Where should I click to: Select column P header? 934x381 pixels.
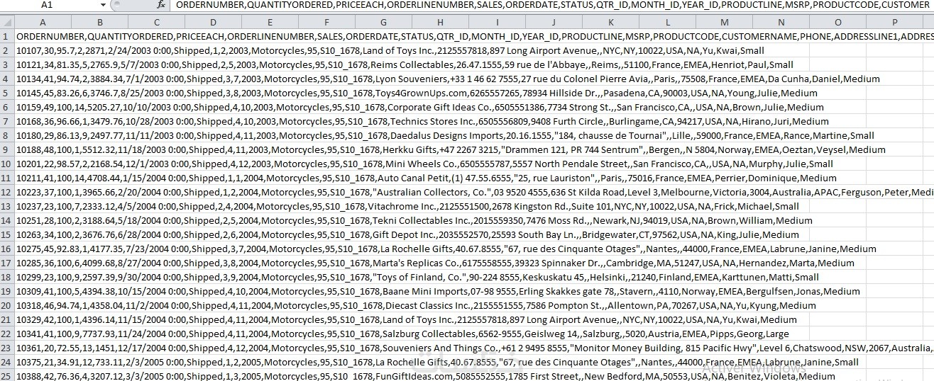coord(895,22)
